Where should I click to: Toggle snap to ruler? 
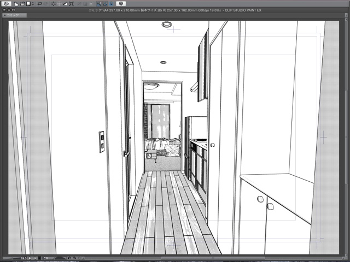coord(99,4)
